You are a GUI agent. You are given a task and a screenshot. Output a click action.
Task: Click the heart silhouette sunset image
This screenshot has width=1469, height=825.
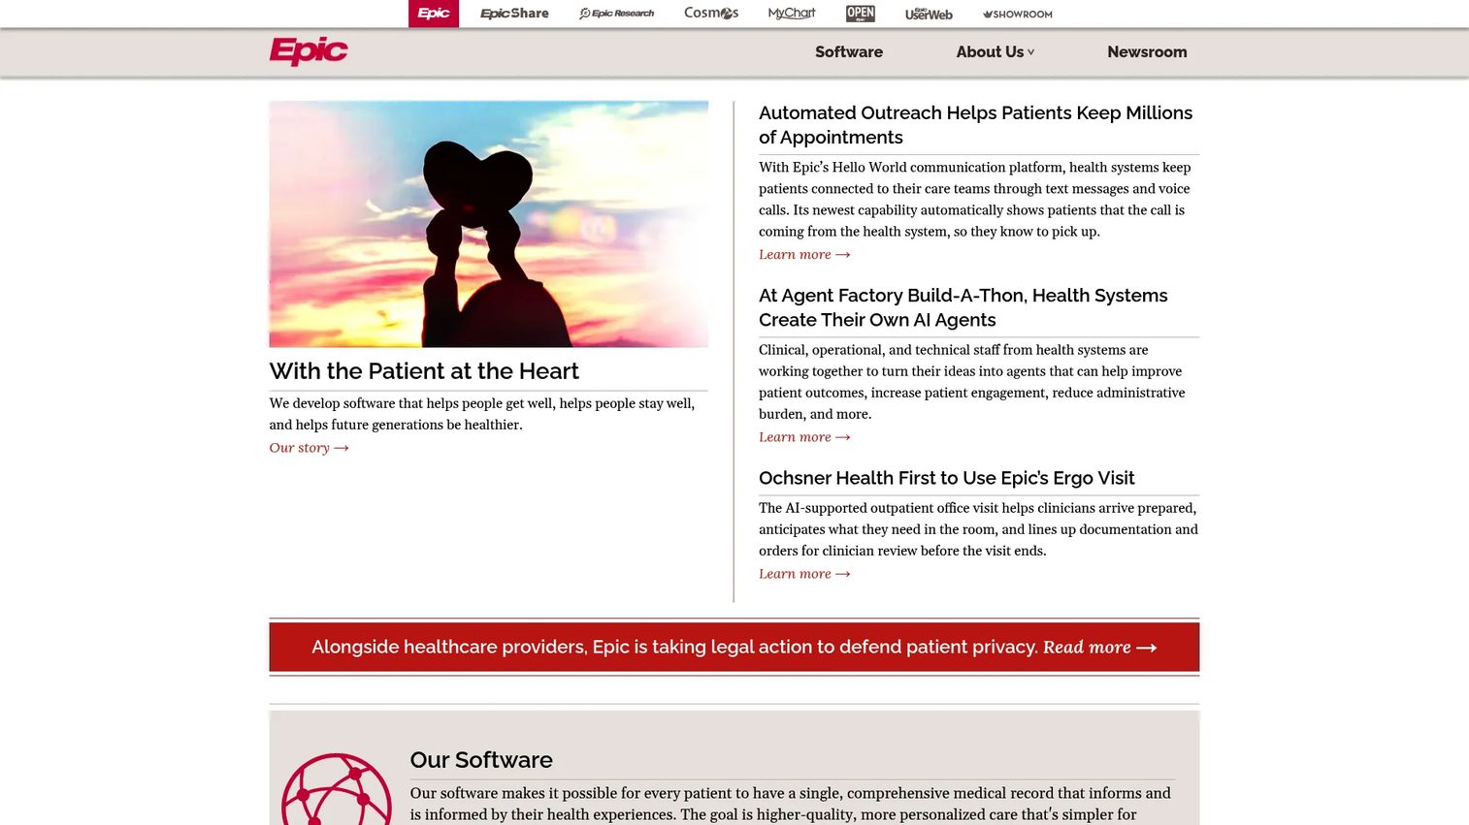coord(488,224)
